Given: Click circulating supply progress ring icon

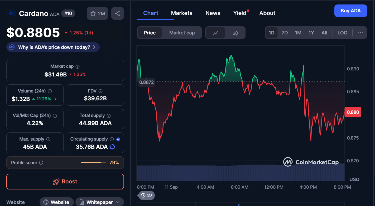Looking at the screenshot, I should [112, 147].
